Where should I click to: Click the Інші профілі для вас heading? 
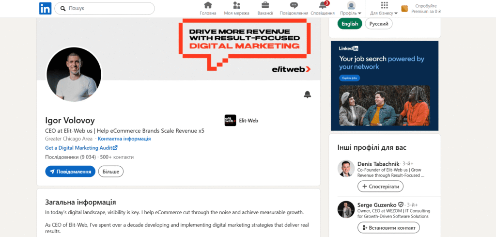click(x=372, y=147)
